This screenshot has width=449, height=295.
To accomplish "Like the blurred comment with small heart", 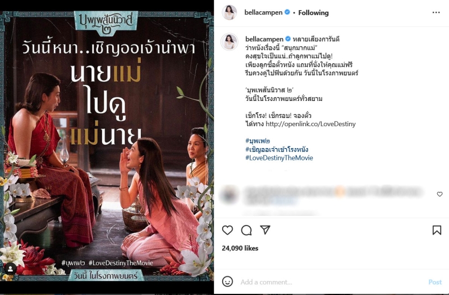I will pos(440,194).
